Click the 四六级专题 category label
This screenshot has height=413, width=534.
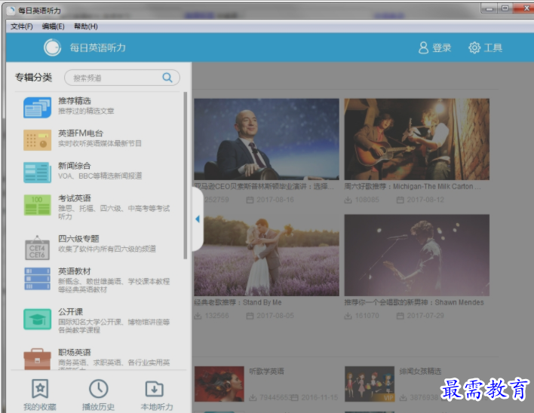(x=78, y=238)
